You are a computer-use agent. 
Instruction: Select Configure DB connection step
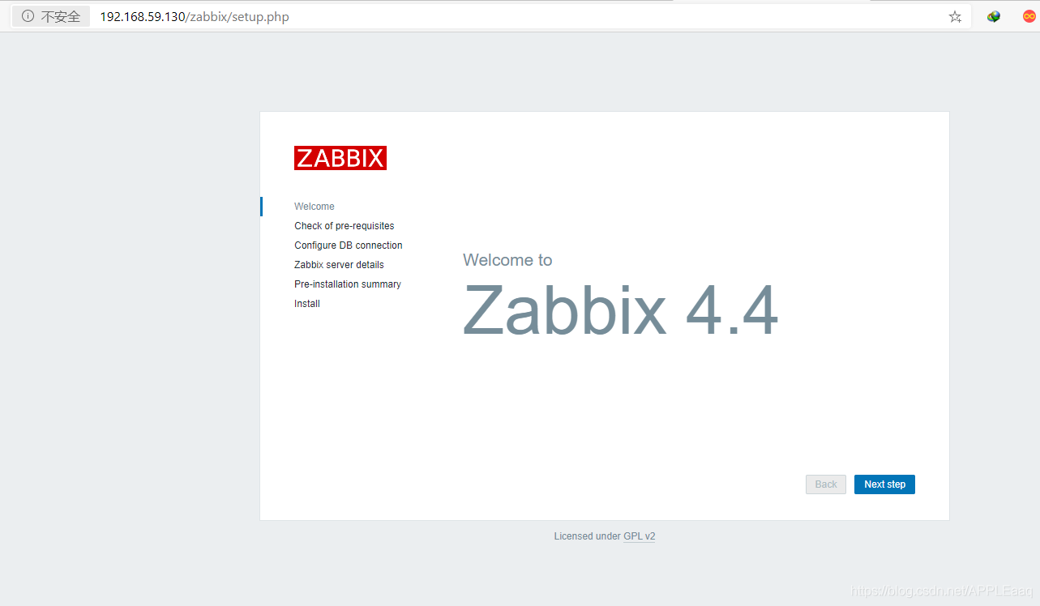349,245
